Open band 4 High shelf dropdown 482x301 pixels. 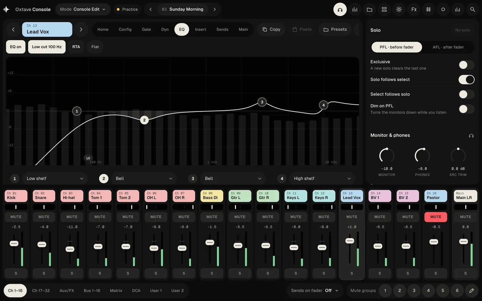coord(322,178)
